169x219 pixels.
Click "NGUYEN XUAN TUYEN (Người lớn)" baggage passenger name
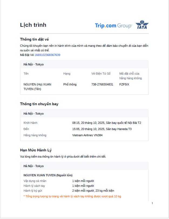coord(48,175)
